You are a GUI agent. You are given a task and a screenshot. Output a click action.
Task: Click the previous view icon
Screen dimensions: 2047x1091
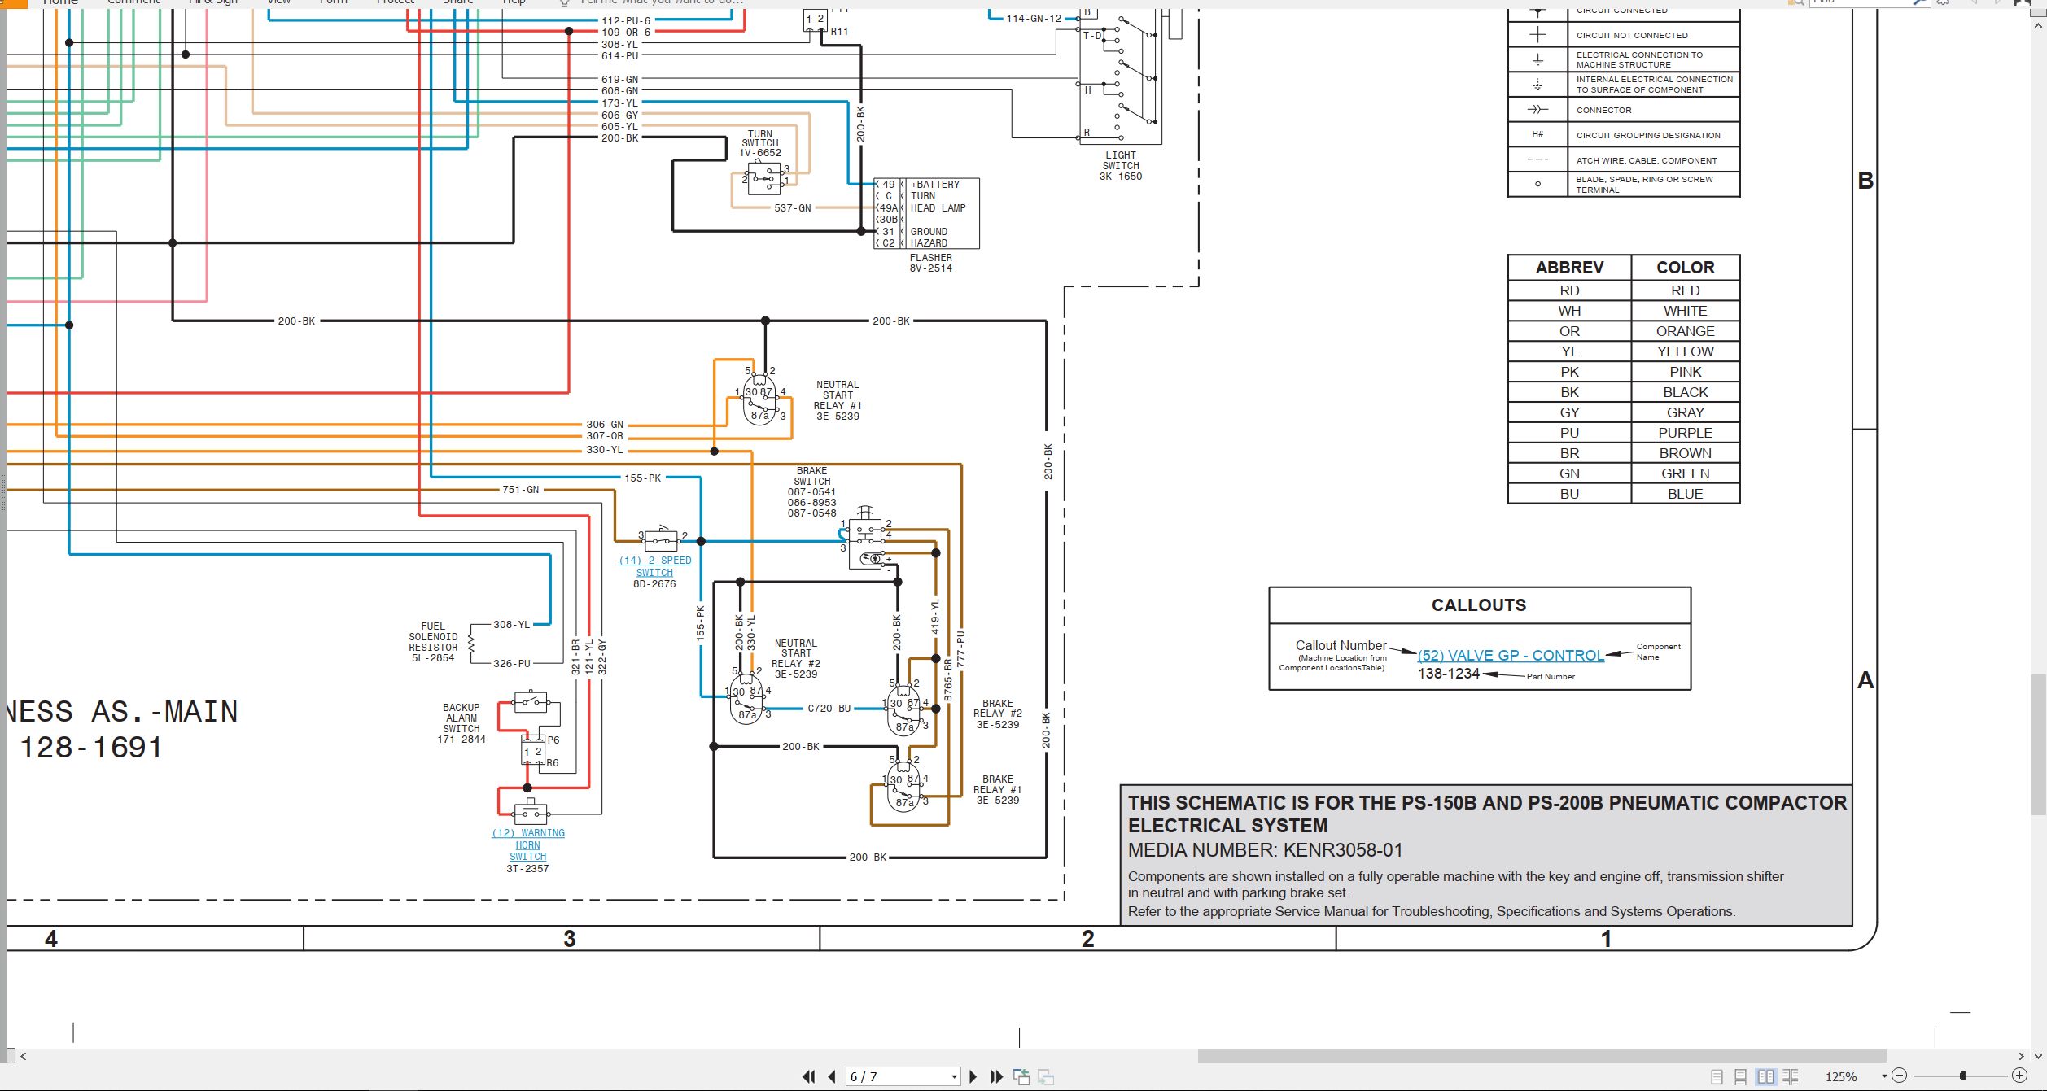pos(1021,1076)
